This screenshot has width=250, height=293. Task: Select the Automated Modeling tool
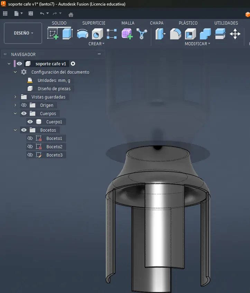coord(142,34)
